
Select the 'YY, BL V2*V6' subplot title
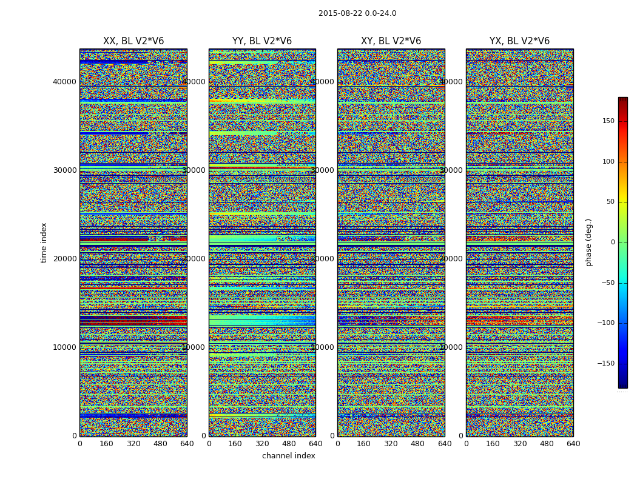[x=262, y=41]
